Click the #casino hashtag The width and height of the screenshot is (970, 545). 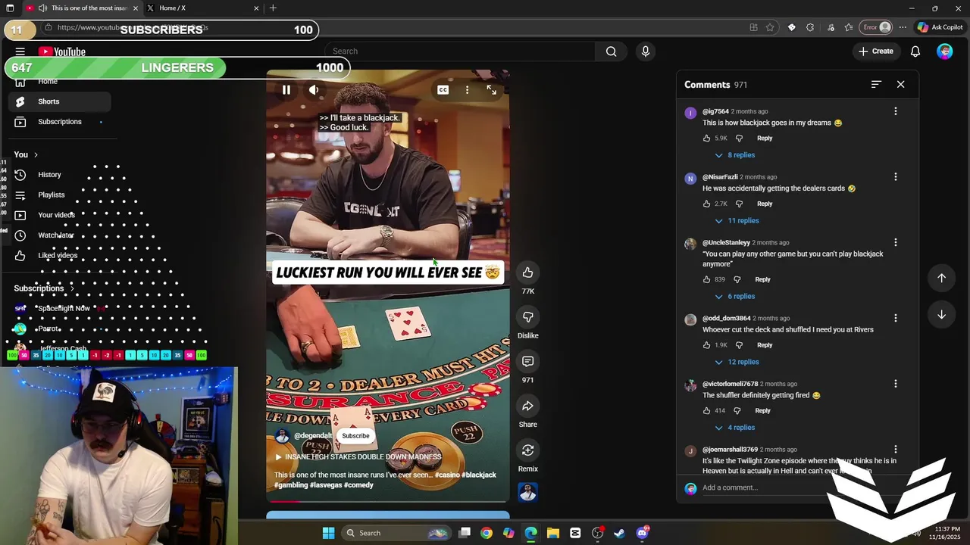(446, 475)
